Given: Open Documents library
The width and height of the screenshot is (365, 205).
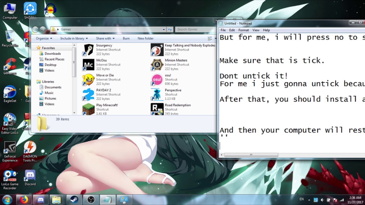Looking at the screenshot, I should coord(53,87).
